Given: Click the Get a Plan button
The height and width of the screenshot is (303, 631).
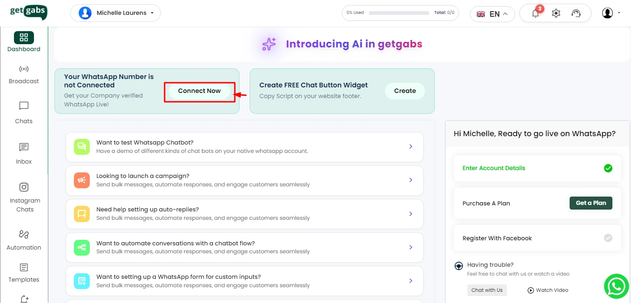Looking at the screenshot, I should [591, 203].
